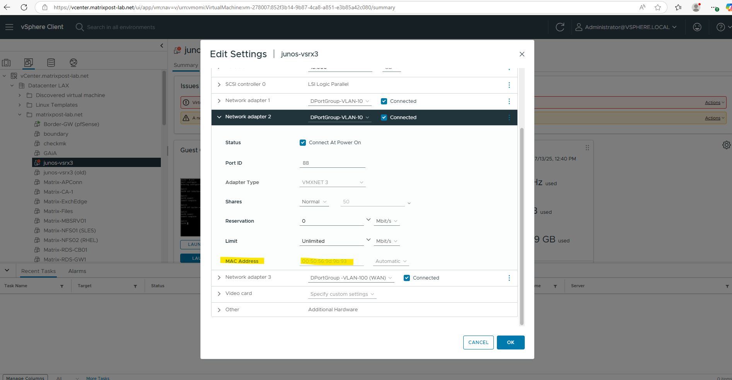The image size is (732, 380).
Task: Open Network adapter 2 options menu
Action: (x=509, y=118)
